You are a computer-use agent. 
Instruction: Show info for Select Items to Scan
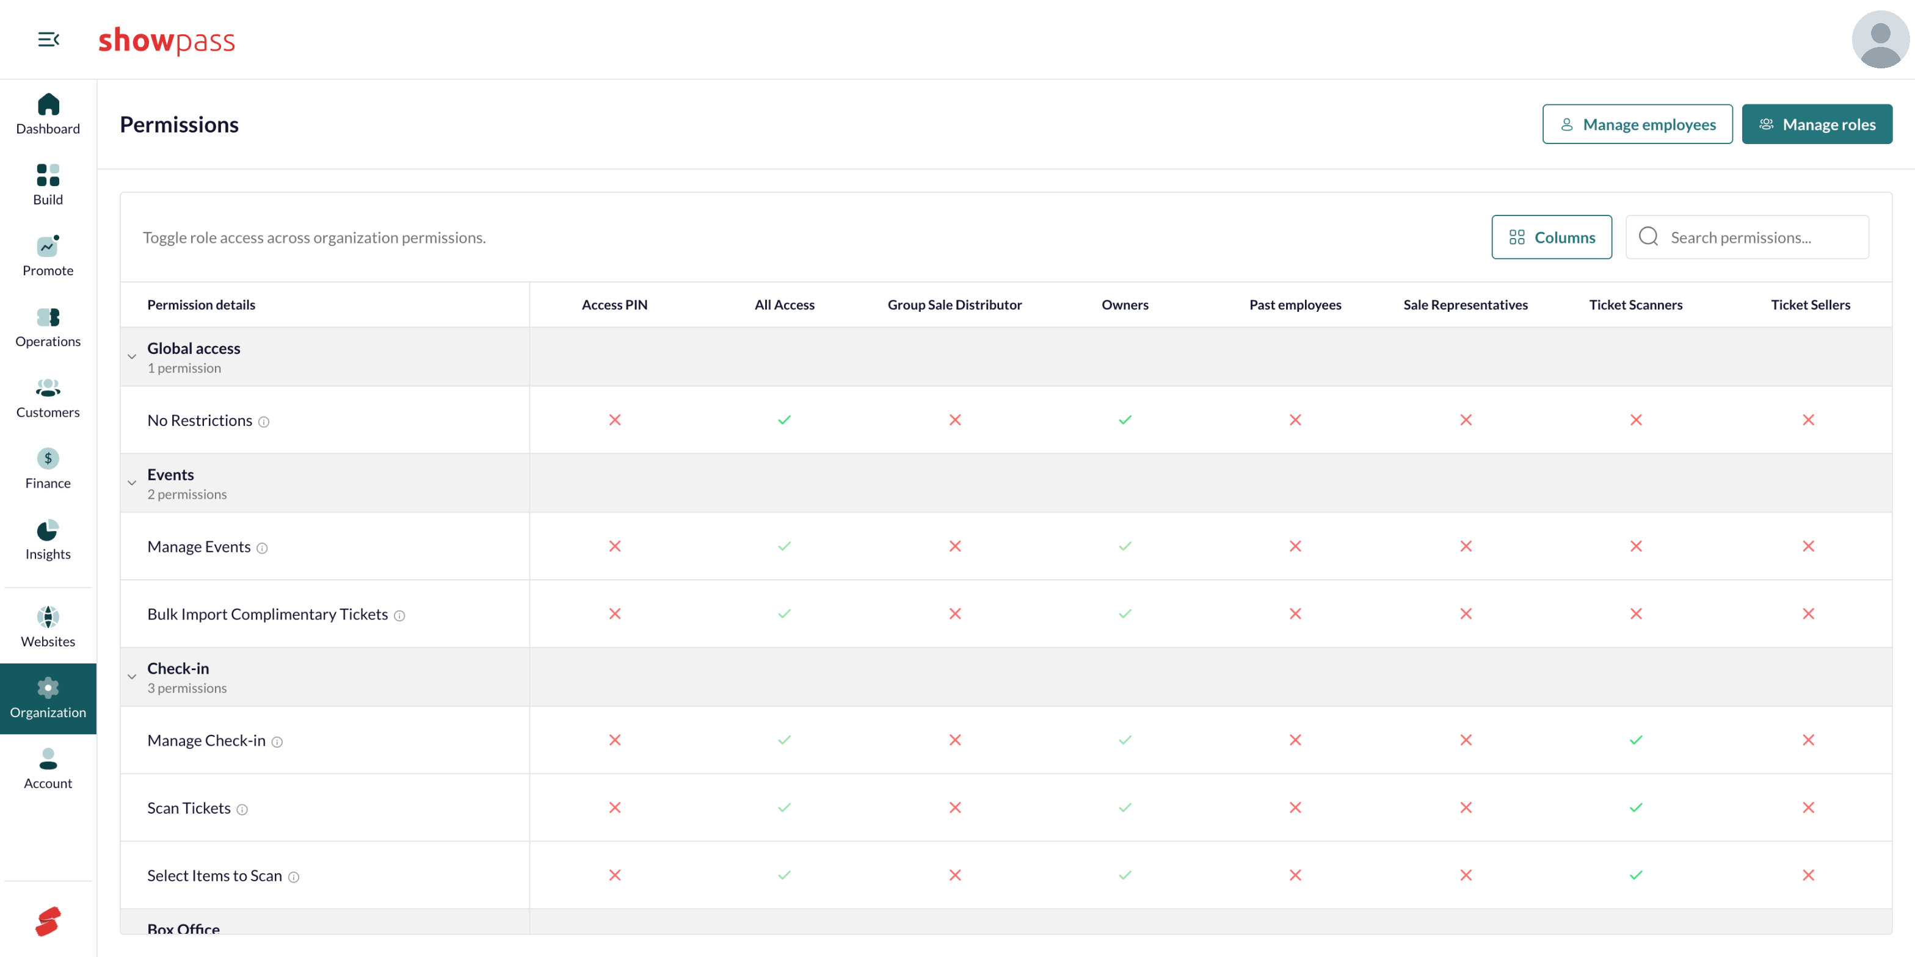pyautogui.click(x=294, y=878)
